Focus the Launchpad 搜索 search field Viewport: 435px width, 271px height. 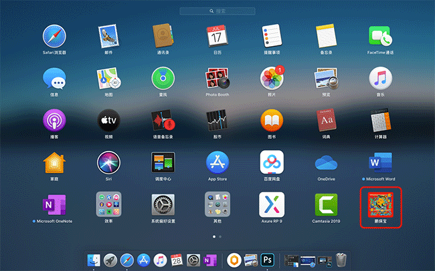point(217,11)
